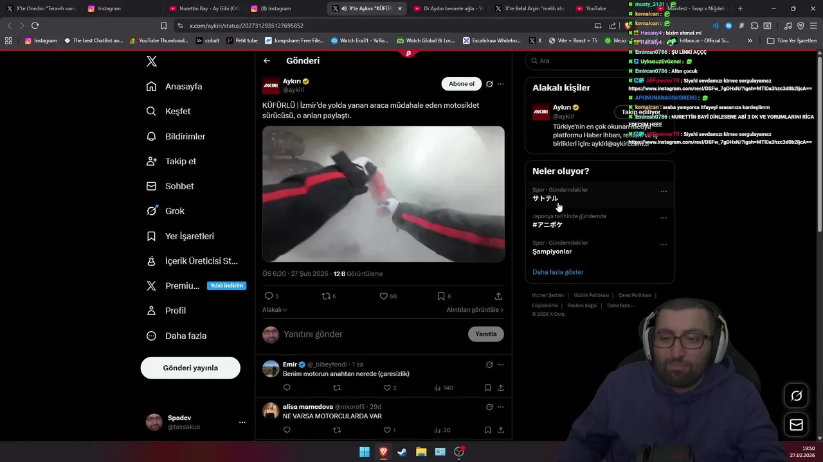Bookmark the main Aykırı post
The width and height of the screenshot is (823, 462).
pos(444,296)
